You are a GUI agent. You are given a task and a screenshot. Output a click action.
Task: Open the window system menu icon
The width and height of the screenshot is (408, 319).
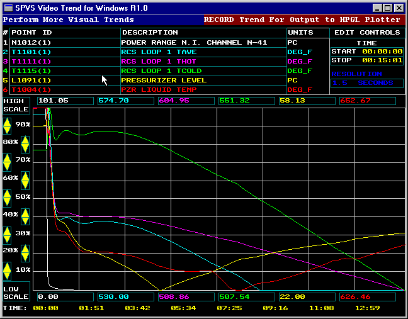pyautogui.click(x=8, y=8)
